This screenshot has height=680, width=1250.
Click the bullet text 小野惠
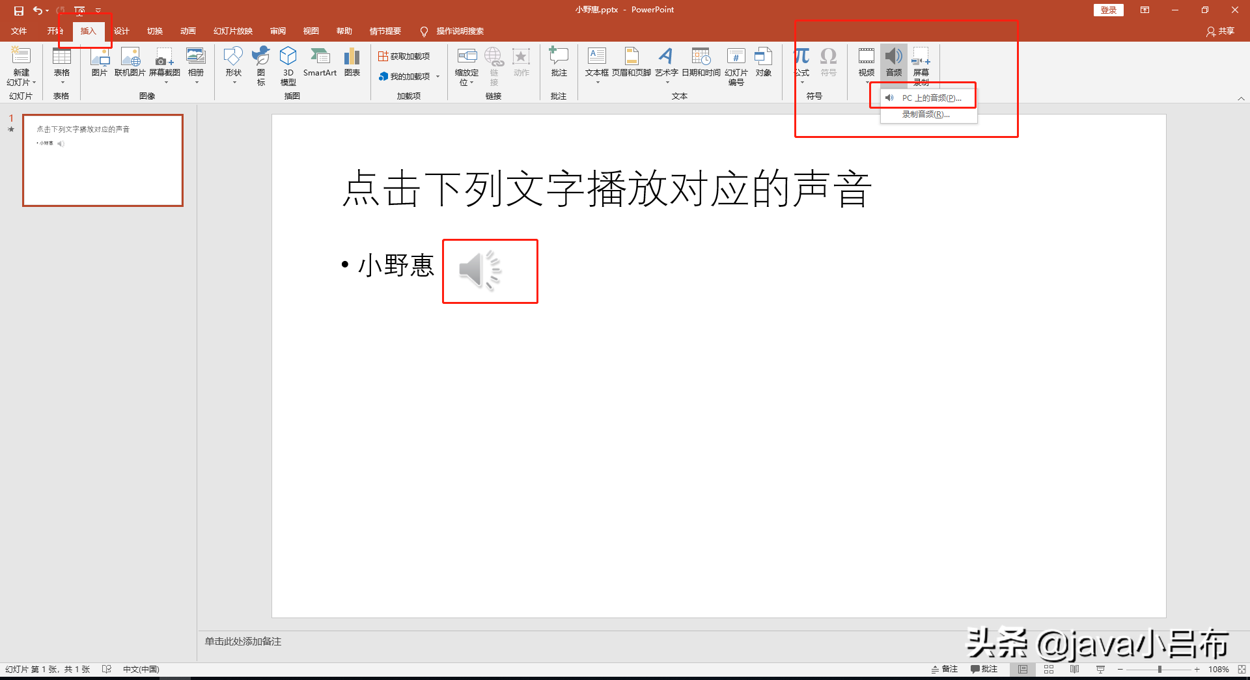click(x=396, y=265)
